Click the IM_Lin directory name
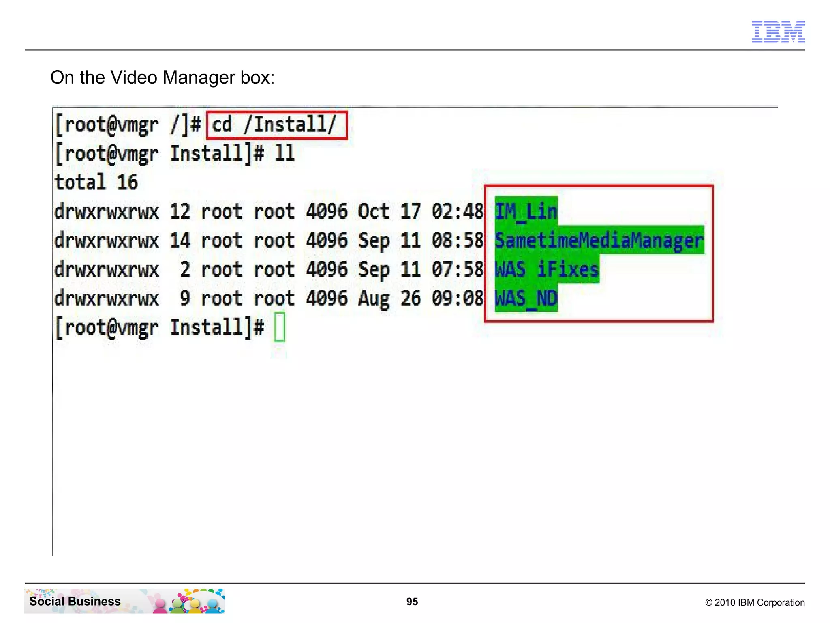Image resolution: width=830 pixels, height=623 pixels. click(526, 211)
